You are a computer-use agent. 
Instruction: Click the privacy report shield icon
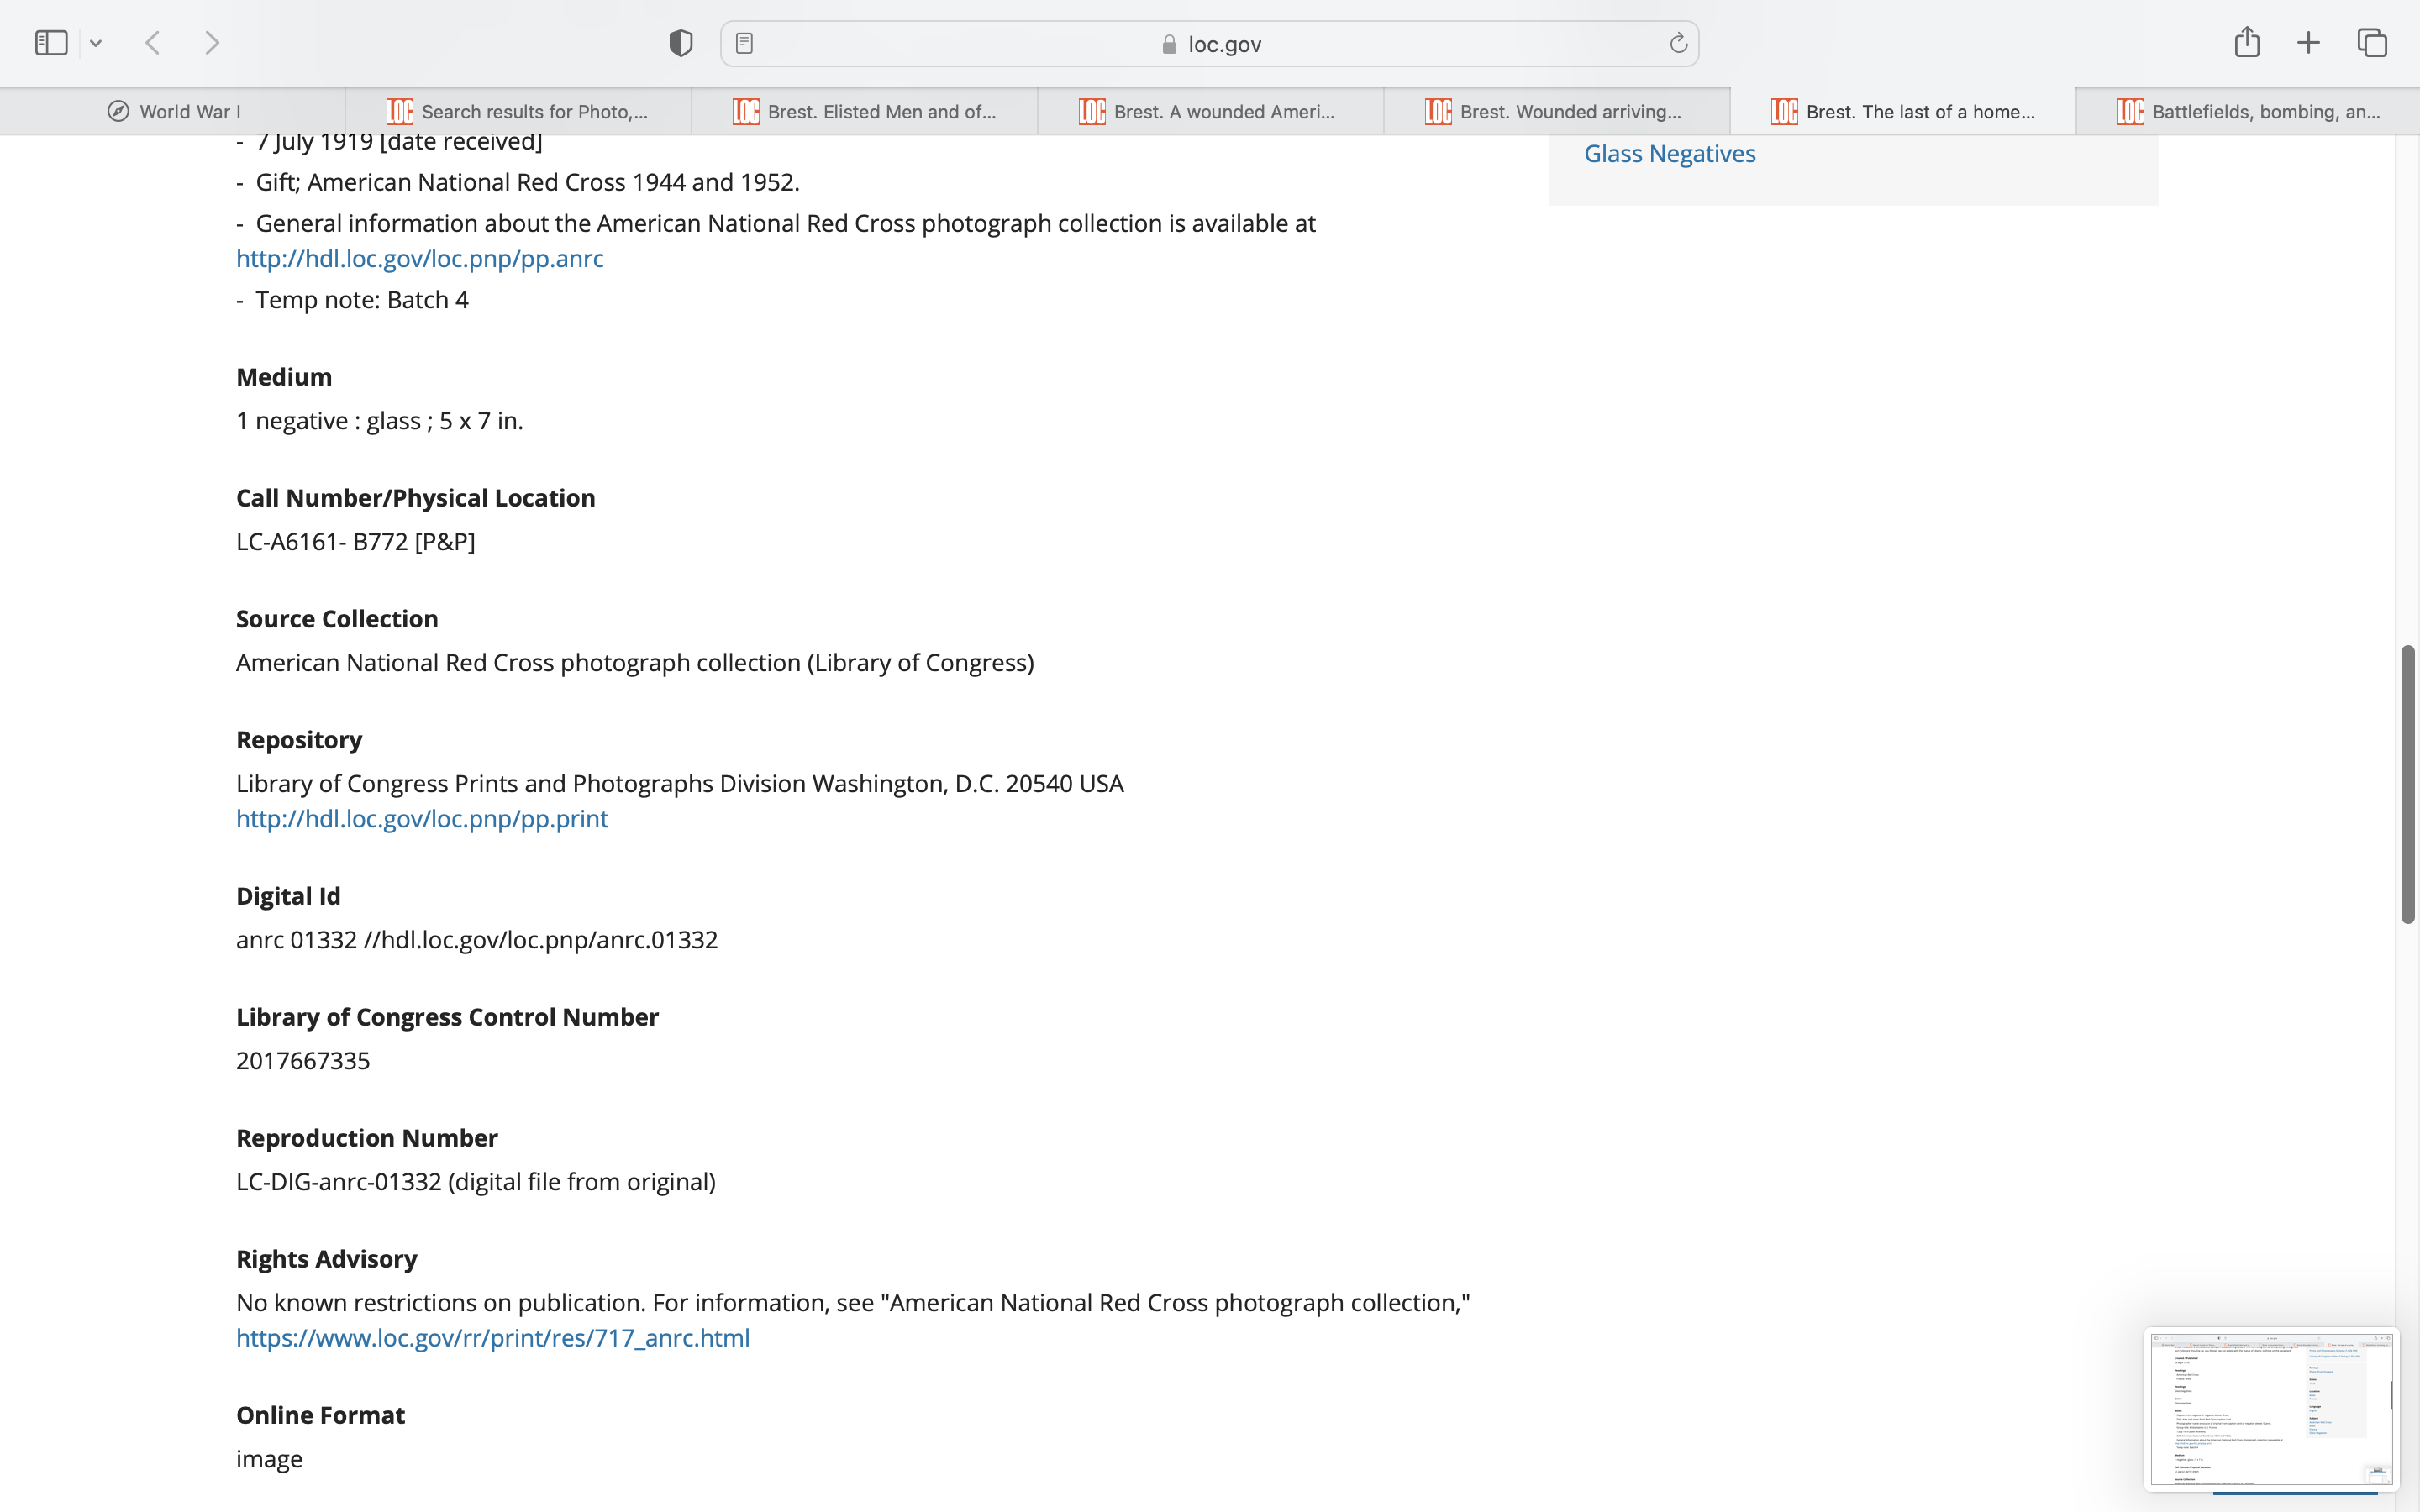pyautogui.click(x=681, y=43)
